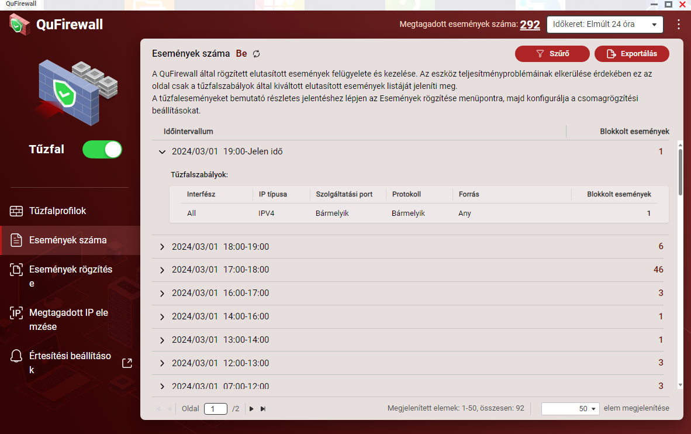Viewport: 691px width, 434px height.
Task: Click the IPV4 cell in rules table
Action: coord(266,213)
